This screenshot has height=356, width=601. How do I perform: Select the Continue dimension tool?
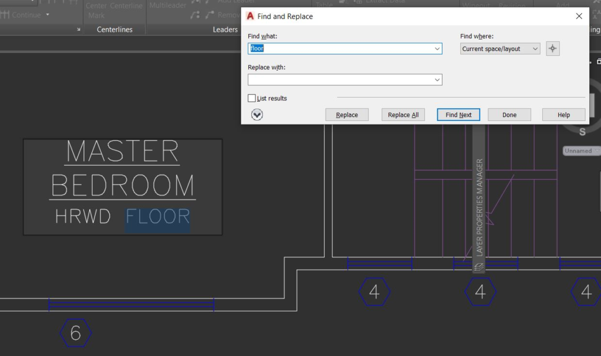click(26, 15)
